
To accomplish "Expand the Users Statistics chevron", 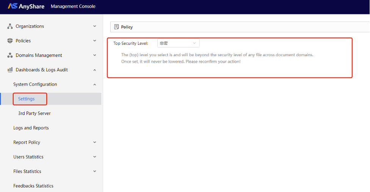I will coord(95,157).
